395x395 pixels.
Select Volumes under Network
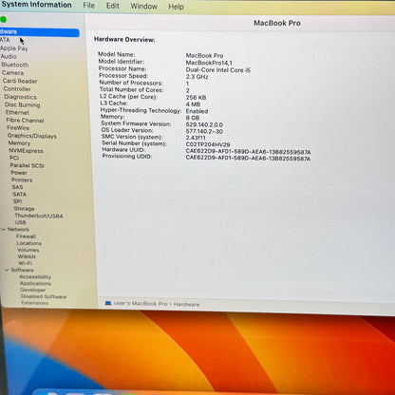28,250
